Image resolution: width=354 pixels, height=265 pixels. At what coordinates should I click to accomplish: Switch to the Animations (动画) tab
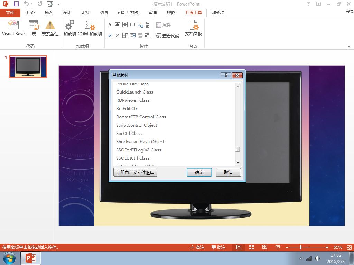(104, 13)
